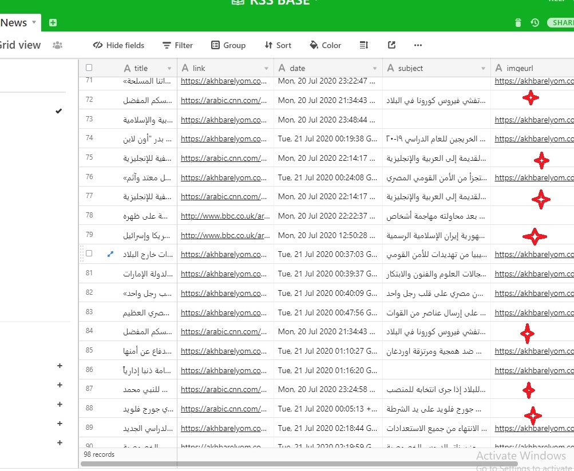
Task: Check the checkbox on the hovered row
Action: (89, 254)
